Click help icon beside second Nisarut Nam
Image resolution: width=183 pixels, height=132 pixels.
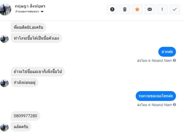coord(174,105)
